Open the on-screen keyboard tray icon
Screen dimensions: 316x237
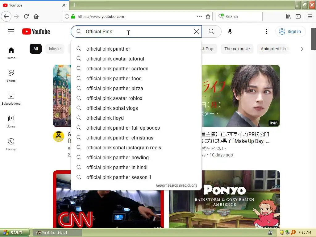270,233
